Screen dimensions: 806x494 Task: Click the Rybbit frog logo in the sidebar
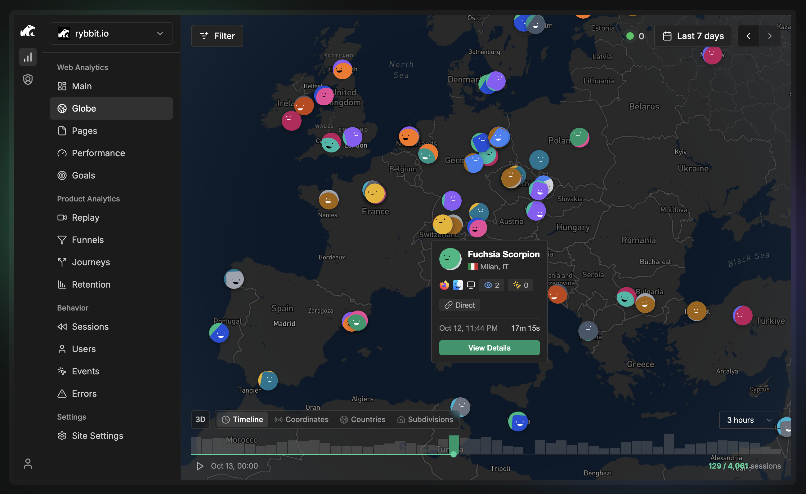(28, 31)
